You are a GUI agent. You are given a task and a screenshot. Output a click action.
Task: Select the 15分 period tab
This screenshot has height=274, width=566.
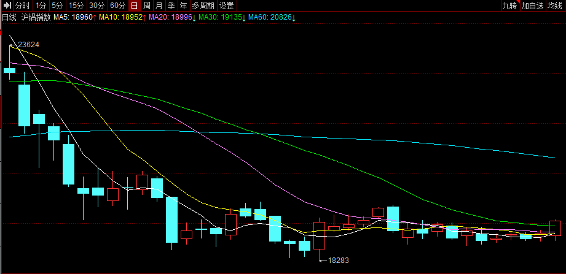(76, 6)
